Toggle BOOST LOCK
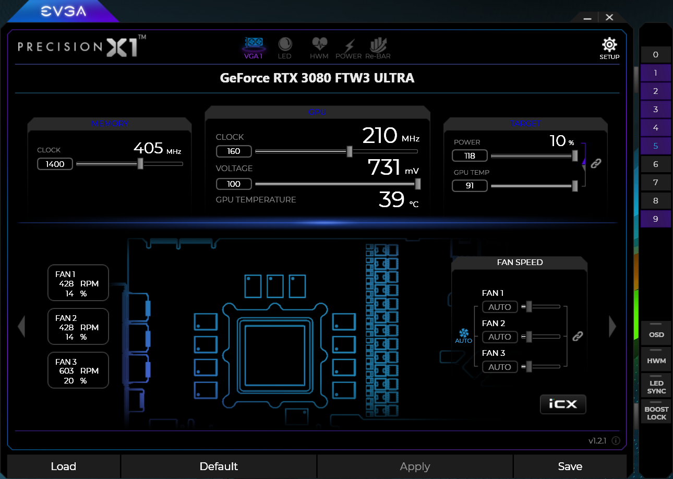 pyautogui.click(x=656, y=411)
